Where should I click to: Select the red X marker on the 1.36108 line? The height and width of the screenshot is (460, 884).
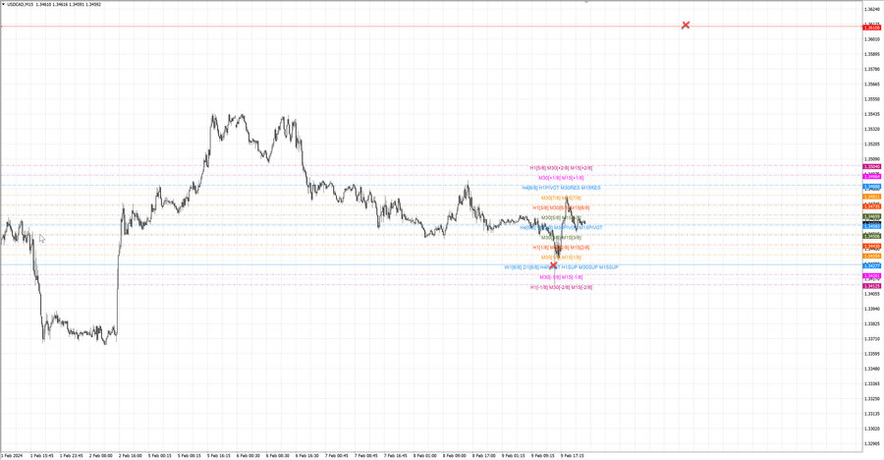686,26
